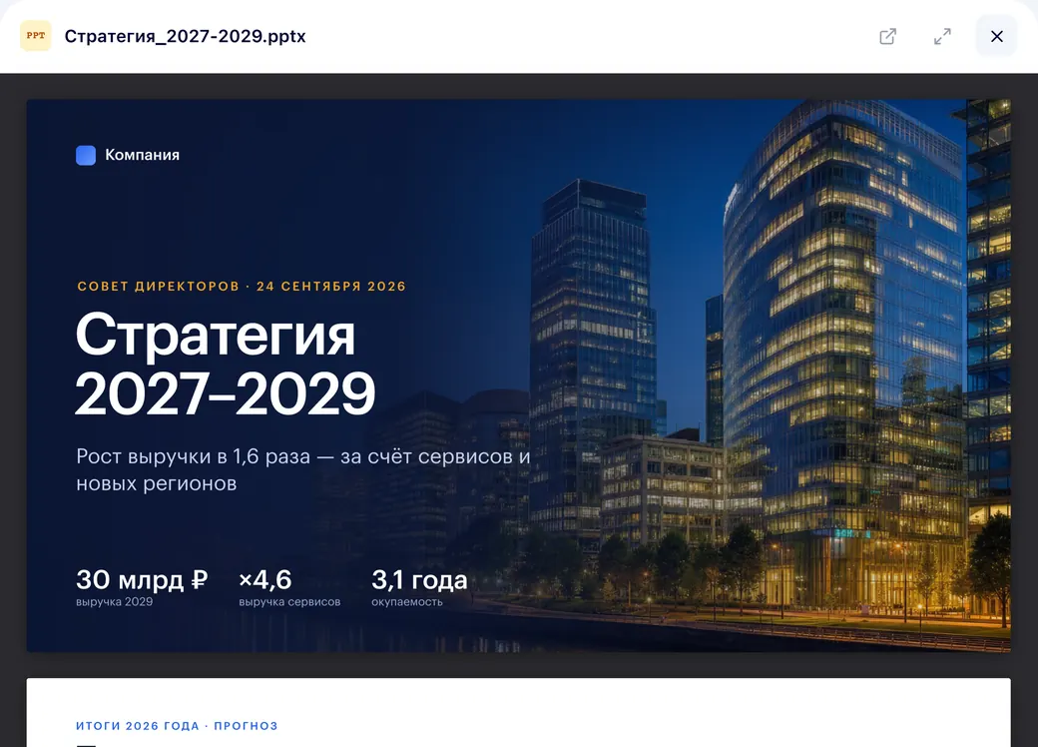Click the PPT file type icon
Viewport: 1038px width, 747px height.
point(36,36)
